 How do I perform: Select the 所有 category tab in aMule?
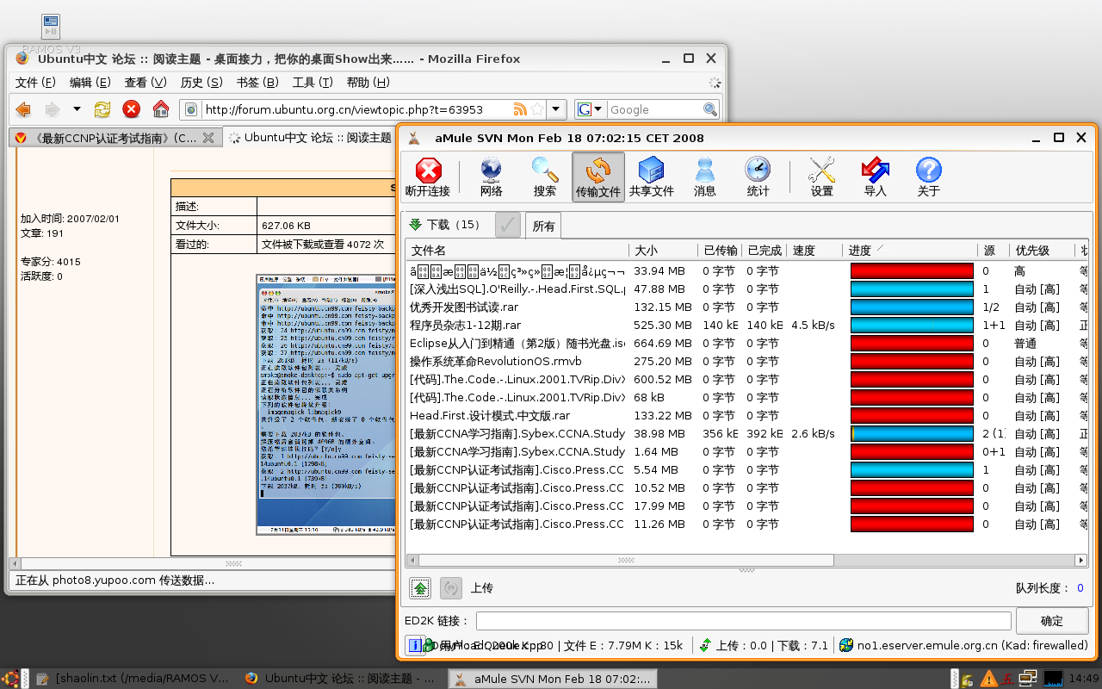[x=543, y=226]
